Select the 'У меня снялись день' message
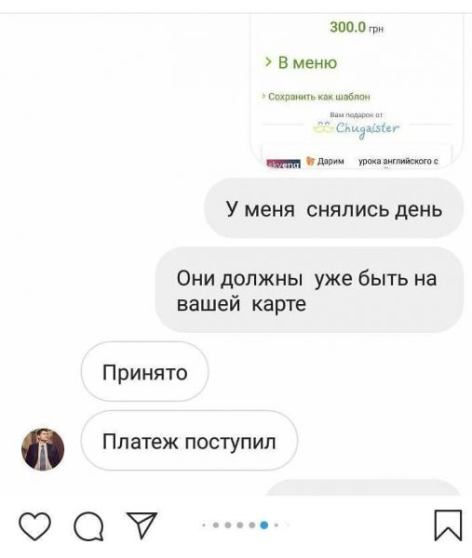 [x=333, y=208]
